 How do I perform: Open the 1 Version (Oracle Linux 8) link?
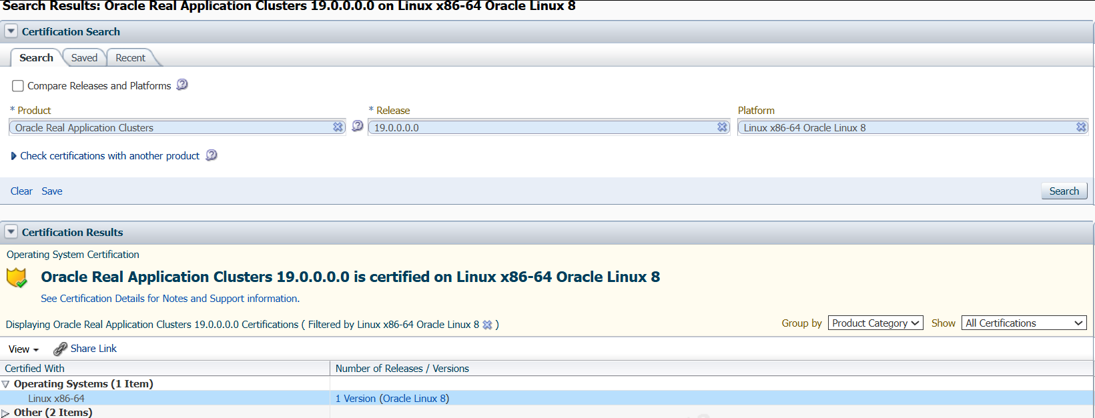[392, 399]
